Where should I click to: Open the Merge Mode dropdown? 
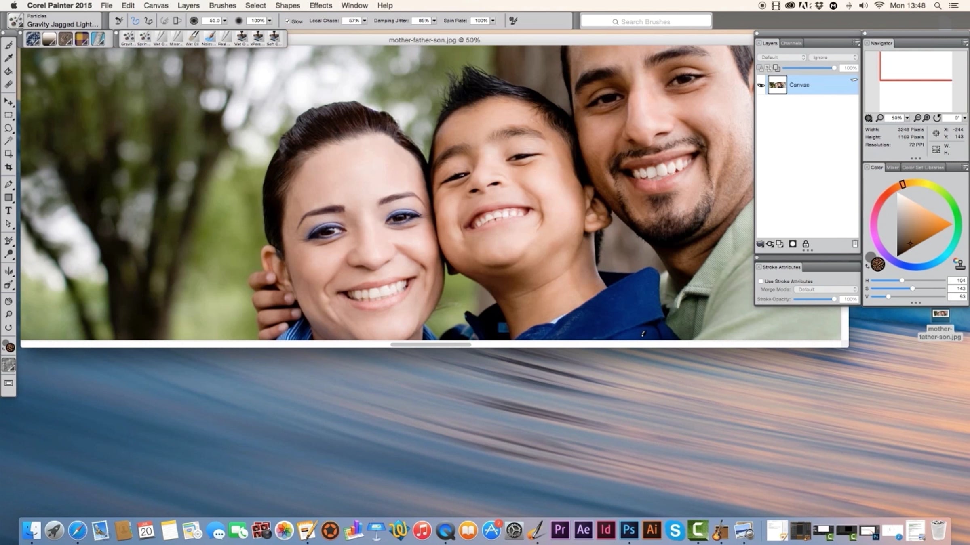click(x=826, y=289)
